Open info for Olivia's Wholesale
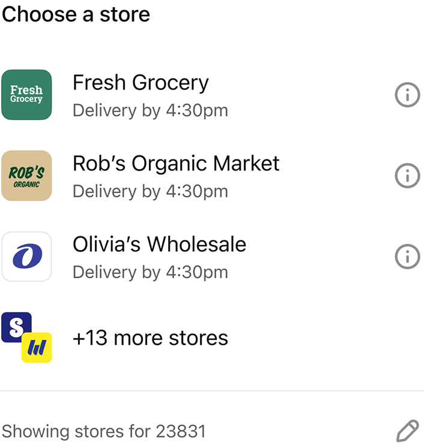This screenshot has width=424, height=445. coord(407,257)
